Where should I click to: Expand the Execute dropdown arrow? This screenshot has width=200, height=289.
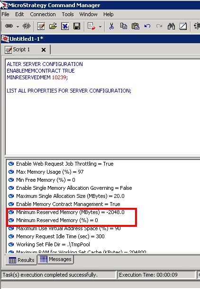tap(100, 27)
